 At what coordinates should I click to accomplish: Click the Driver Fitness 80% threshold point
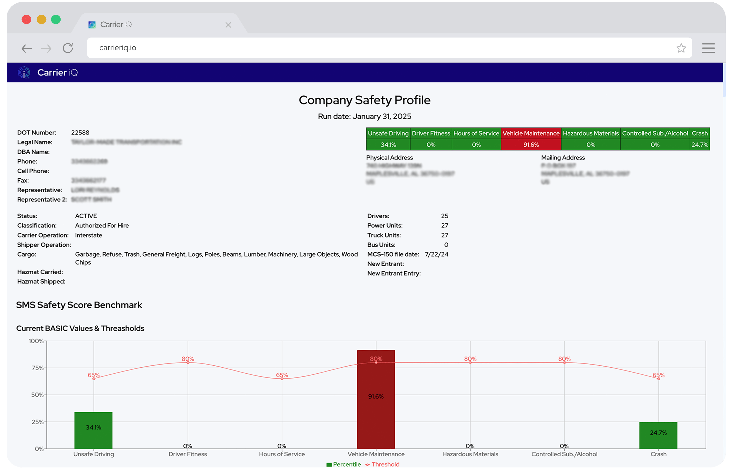(x=188, y=362)
